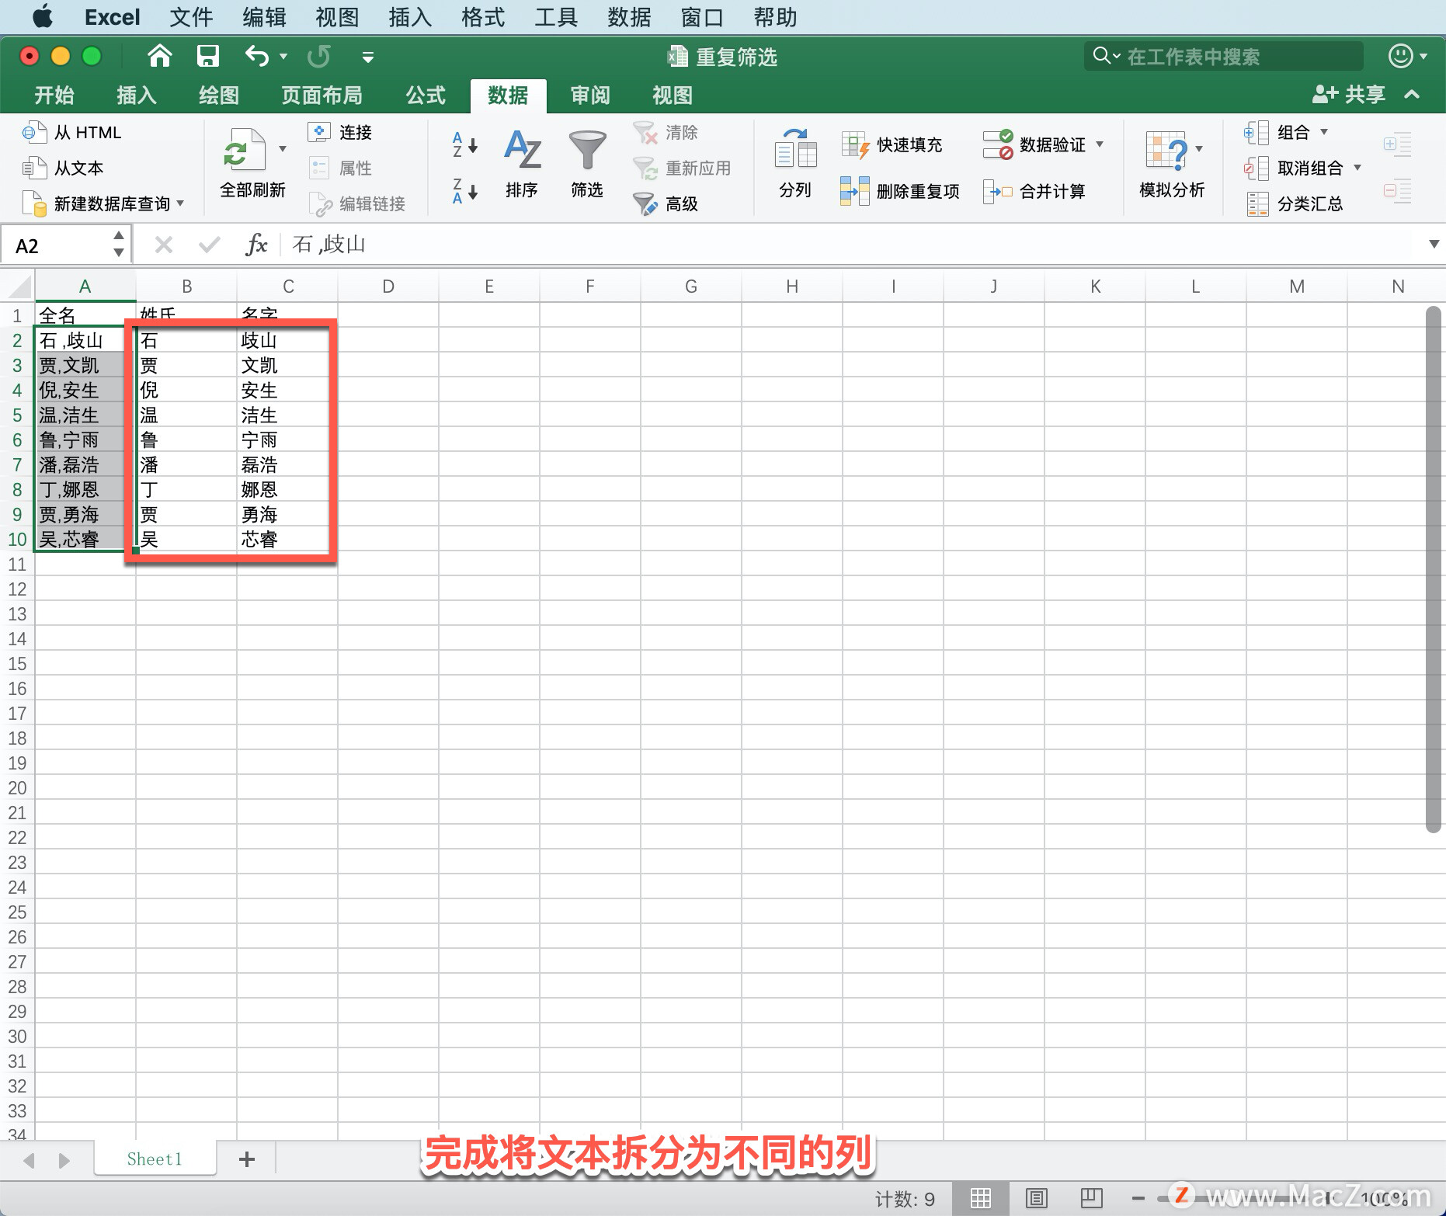This screenshot has height=1216, width=1446.
Task: Switch to the 审阅 ribbon tab
Action: pyautogui.click(x=590, y=95)
